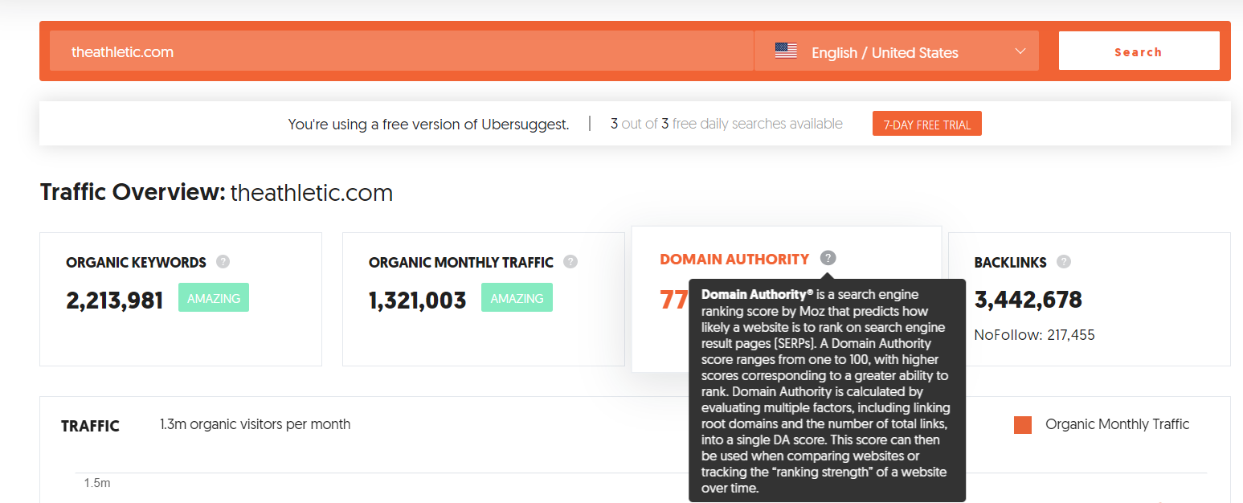Click the 1,321,003 monthly traffic value
Viewport: 1243px width, 503px height.
click(x=418, y=301)
